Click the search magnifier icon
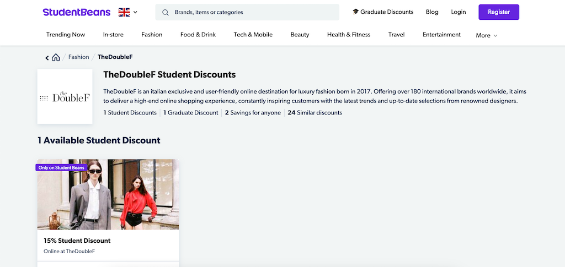Screen dimensions: 565x267 coord(166,12)
